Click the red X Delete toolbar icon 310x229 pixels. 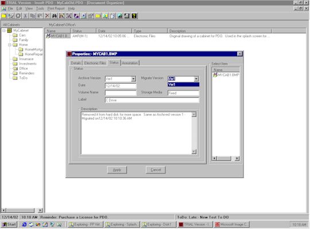pos(47,16)
